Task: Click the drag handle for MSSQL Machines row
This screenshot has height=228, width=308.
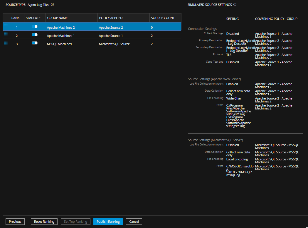Action: [x=6, y=44]
